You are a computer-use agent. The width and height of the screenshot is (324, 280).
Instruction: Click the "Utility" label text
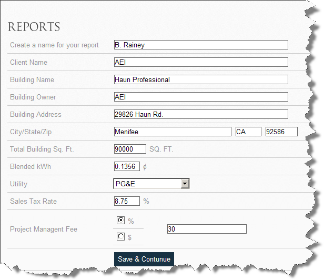pyautogui.click(x=18, y=184)
